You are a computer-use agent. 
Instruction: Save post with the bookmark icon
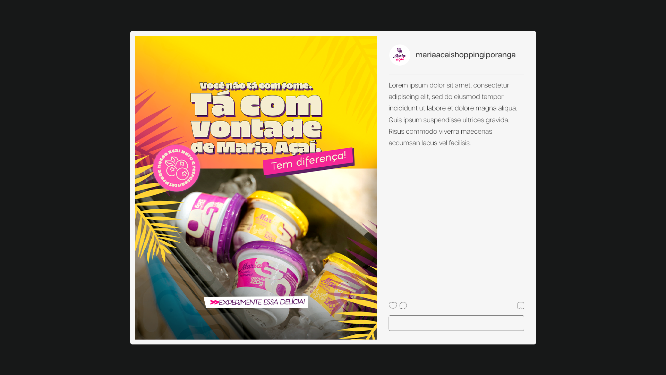pos(521,306)
